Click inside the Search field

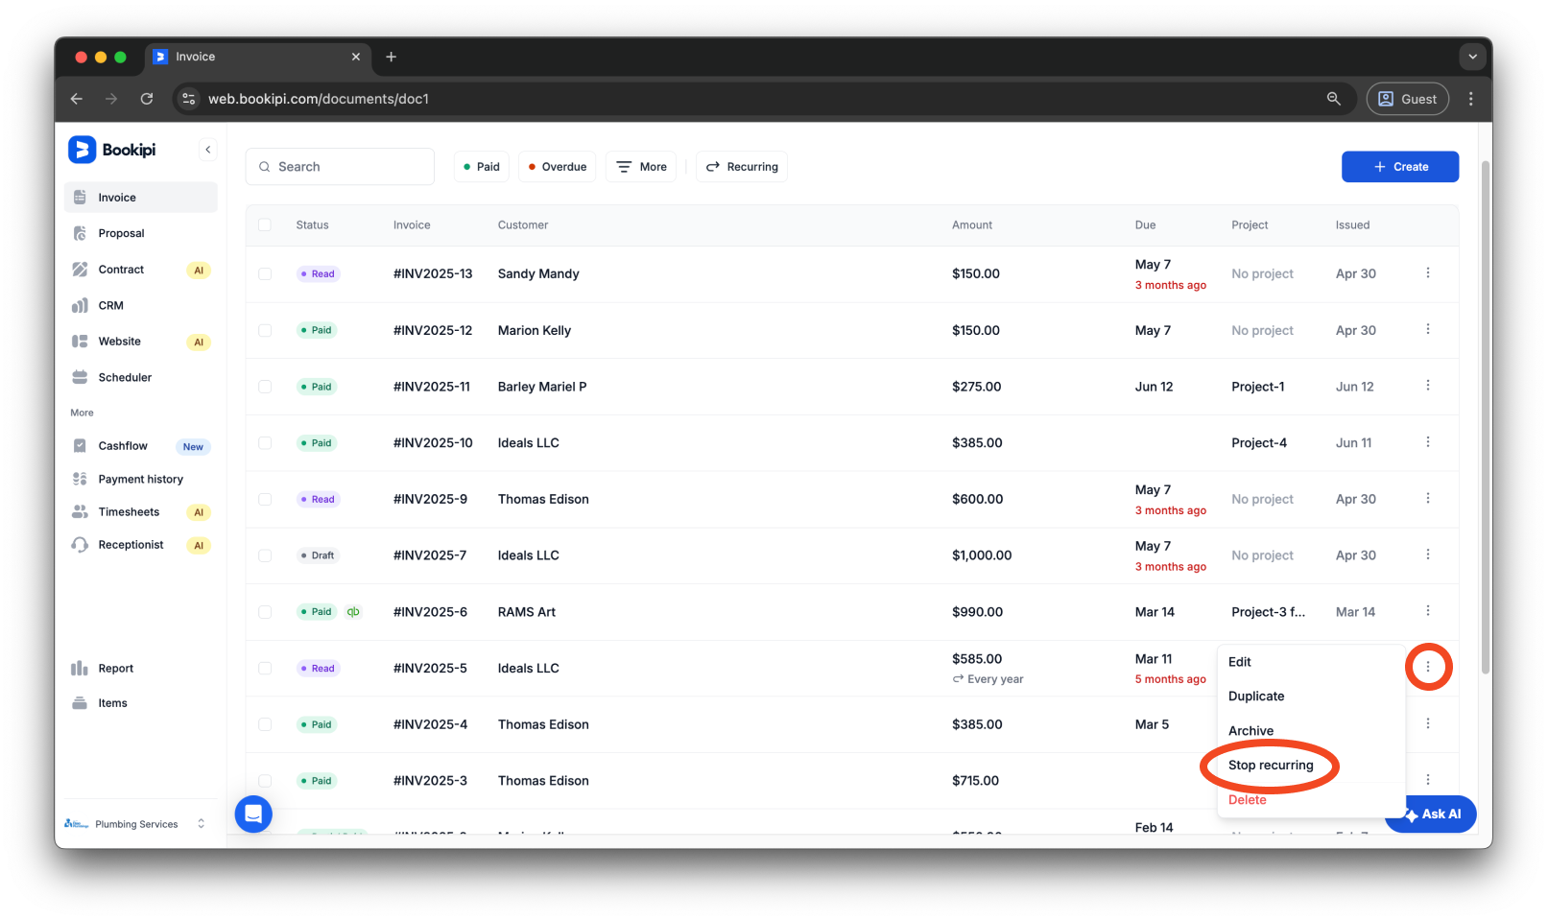[340, 166]
